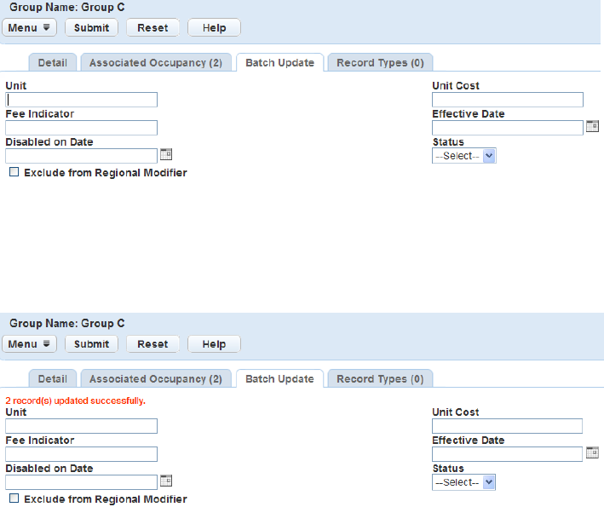The width and height of the screenshot is (604, 507).
Task: Open Associated Occupancy (2) tab in upper panel
Action: coord(156,63)
